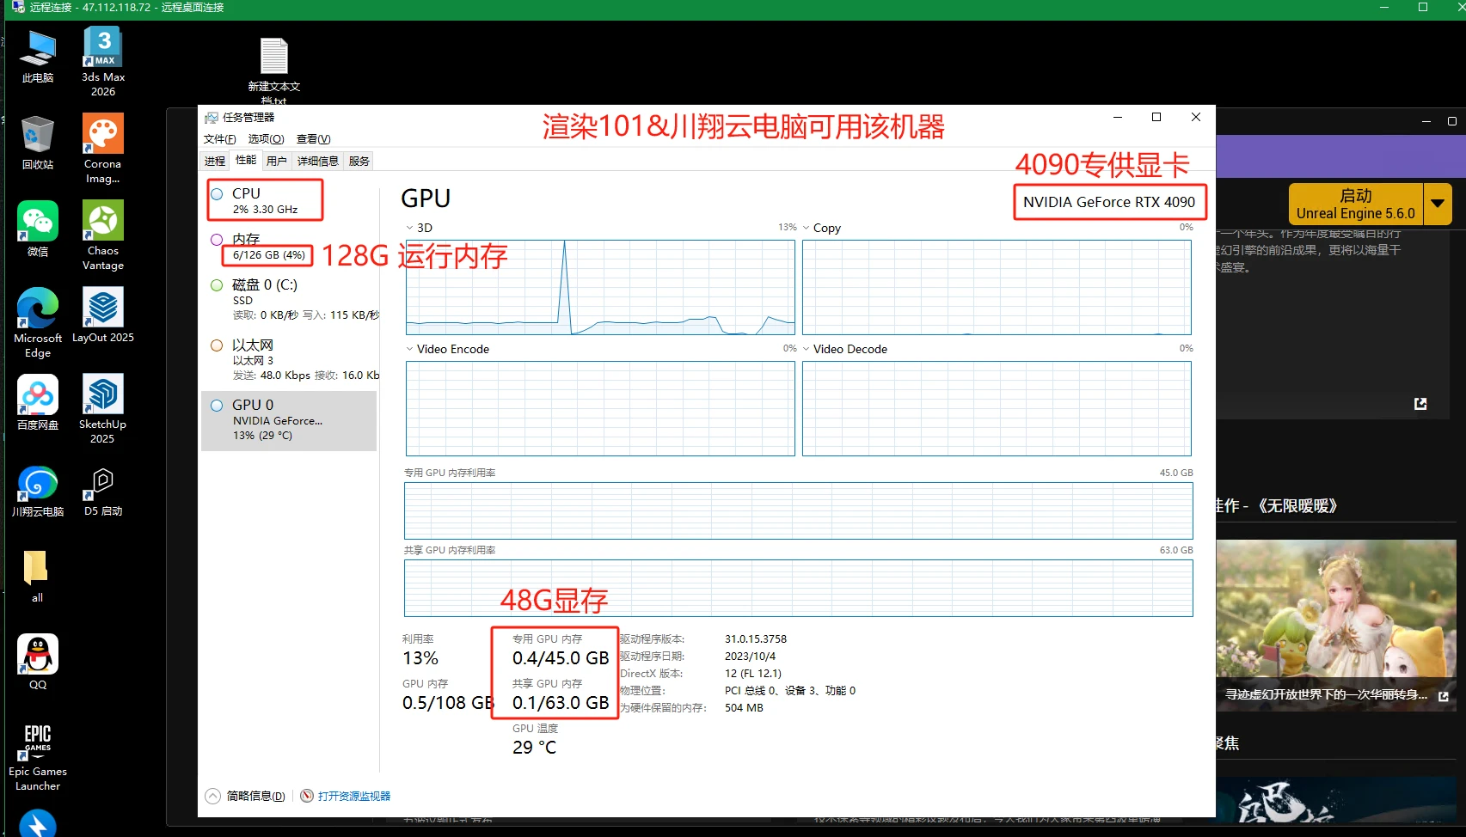
Task: Open the Epic Games Launcher shortcut
Action: point(38,756)
